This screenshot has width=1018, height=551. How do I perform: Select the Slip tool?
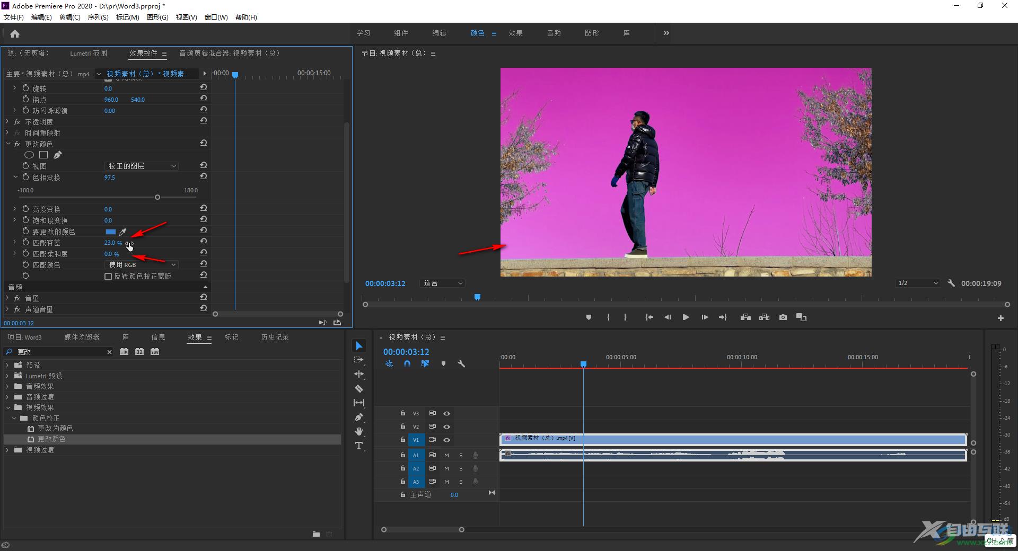click(x=359, y=403)
